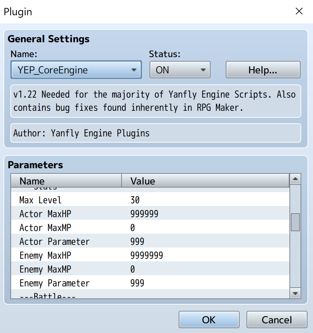Click the Max Level value 30
Screen dimensions: 313x333
[135, 200]
